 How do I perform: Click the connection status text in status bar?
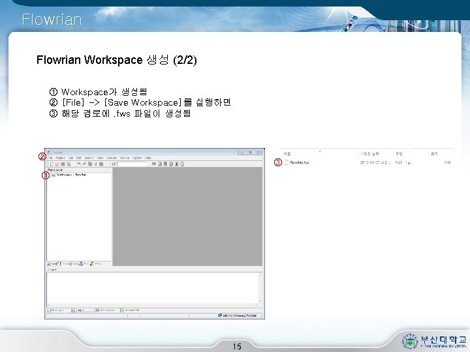(240, 315)
